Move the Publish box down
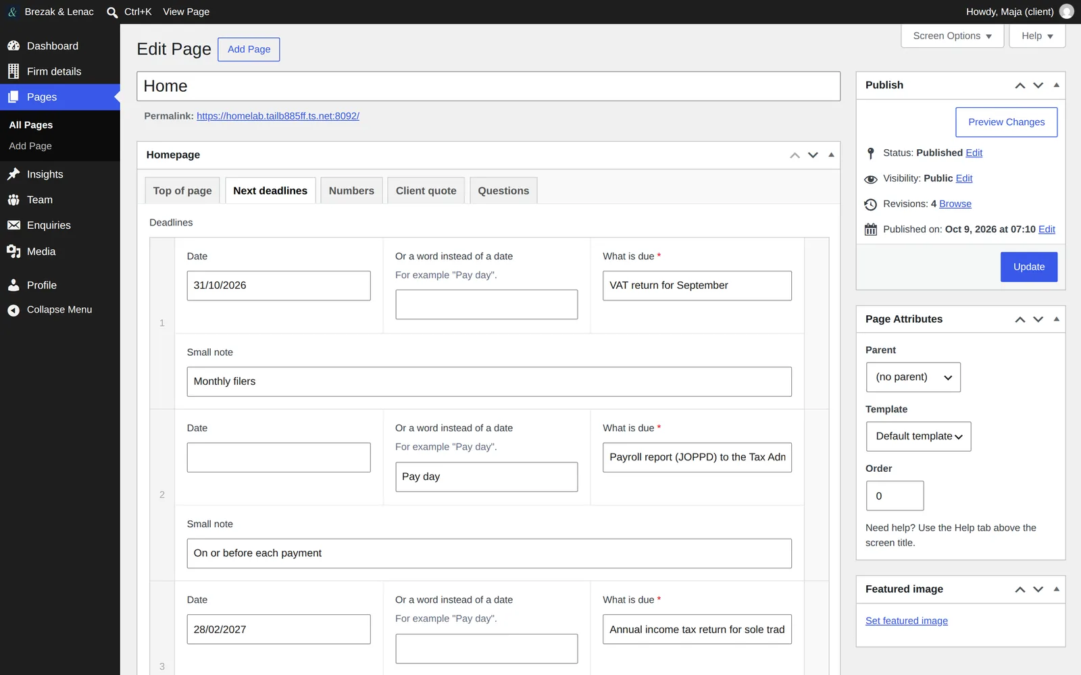Viewport: 1081px width, 675px height. 1038,86
